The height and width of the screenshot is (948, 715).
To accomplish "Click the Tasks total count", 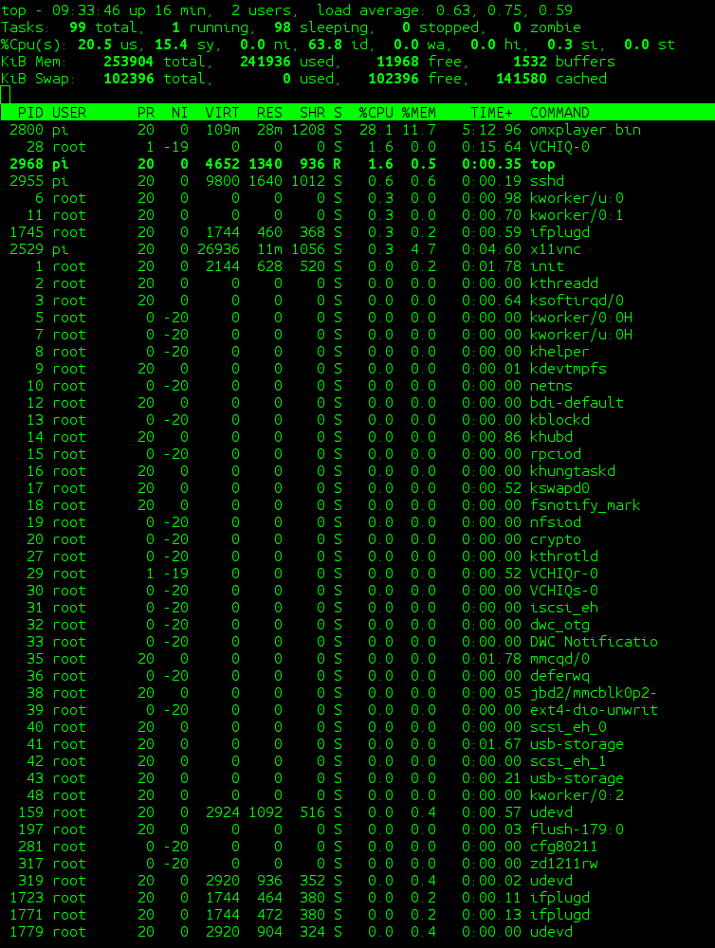I will pos(78,27).
